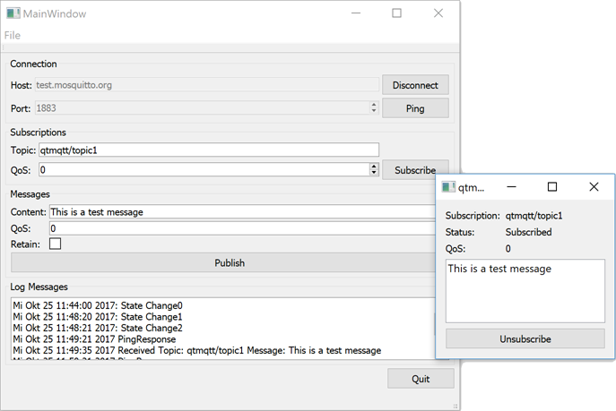Viewport: 616px width, 411px height.
Task: Publish the test message
Action: tap(230, 263)
